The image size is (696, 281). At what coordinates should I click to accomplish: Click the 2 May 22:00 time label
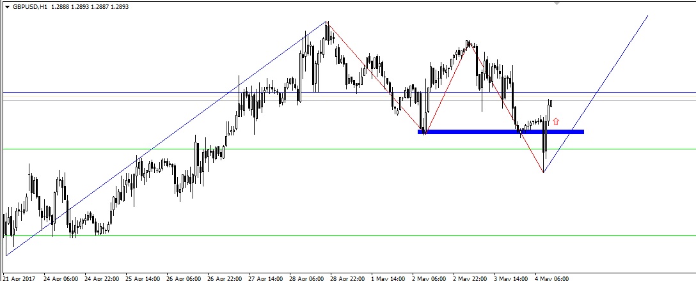[470, 278]
